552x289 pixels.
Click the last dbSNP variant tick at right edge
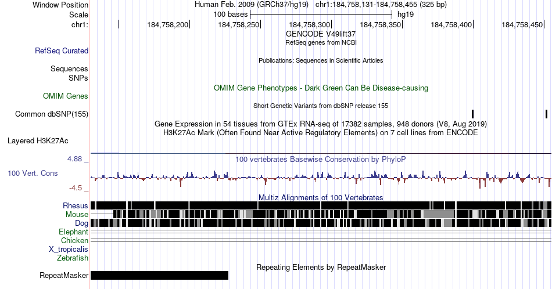[x=546, y=114]
